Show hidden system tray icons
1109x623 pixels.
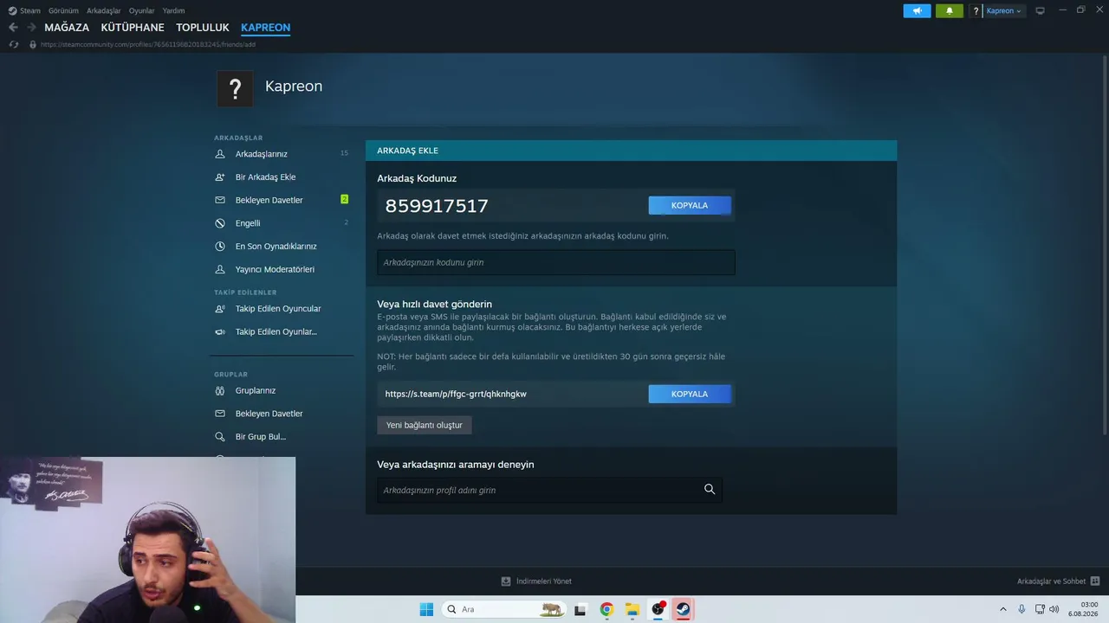tap(1003, 609)
